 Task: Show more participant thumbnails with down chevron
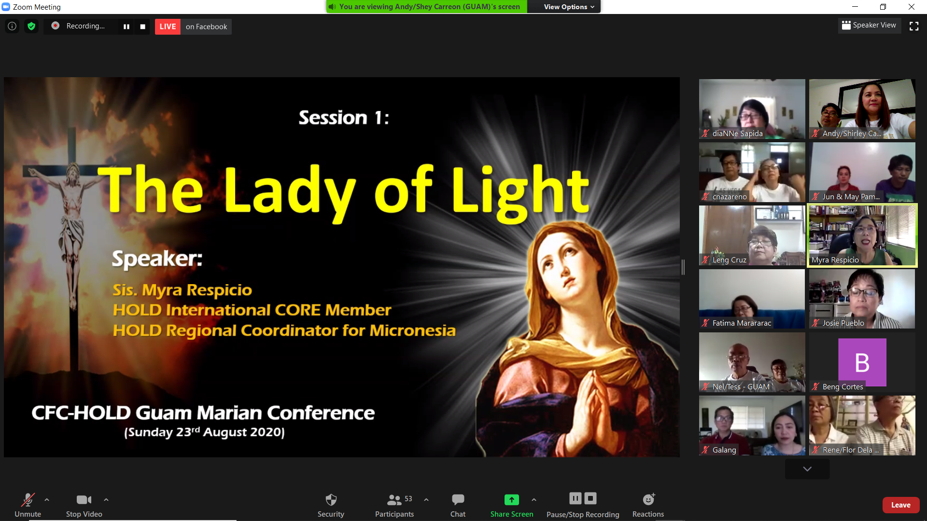[807, 469]
